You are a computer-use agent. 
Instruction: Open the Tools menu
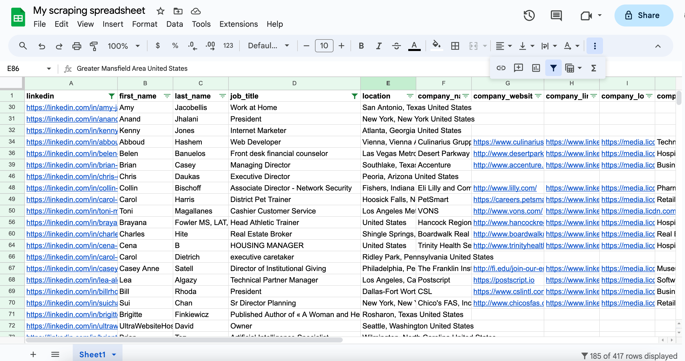pyautogui.click(x=201, y=24)
